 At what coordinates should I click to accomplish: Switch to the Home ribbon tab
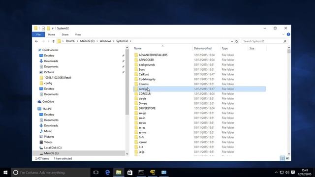click(x=51, y=34)
